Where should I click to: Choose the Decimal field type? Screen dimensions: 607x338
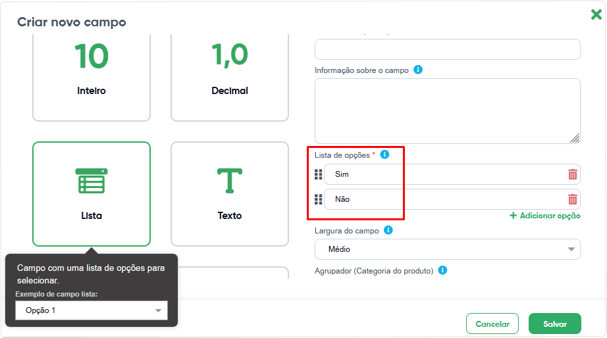point(230,78)
